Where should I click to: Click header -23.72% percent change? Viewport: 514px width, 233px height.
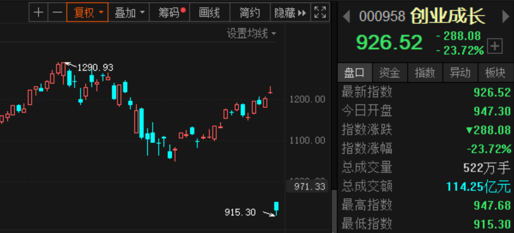(460, 50)
